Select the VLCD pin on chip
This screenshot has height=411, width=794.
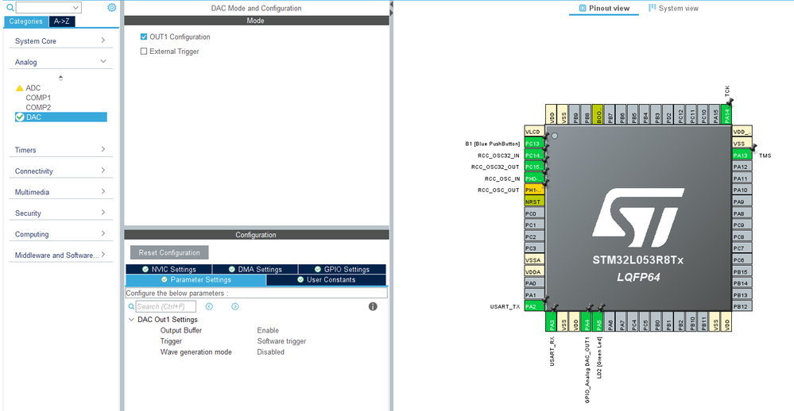534,132
